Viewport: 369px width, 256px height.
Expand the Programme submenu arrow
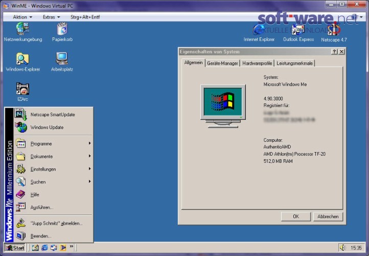point(89,143)
